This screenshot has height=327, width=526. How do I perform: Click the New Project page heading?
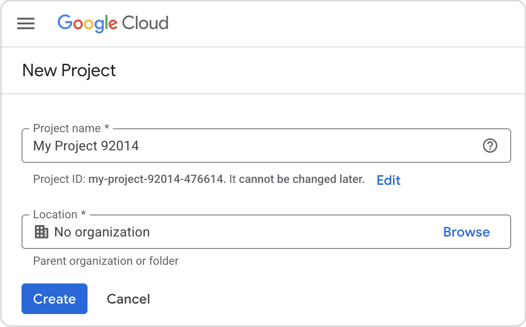click(x=69, y=70)
